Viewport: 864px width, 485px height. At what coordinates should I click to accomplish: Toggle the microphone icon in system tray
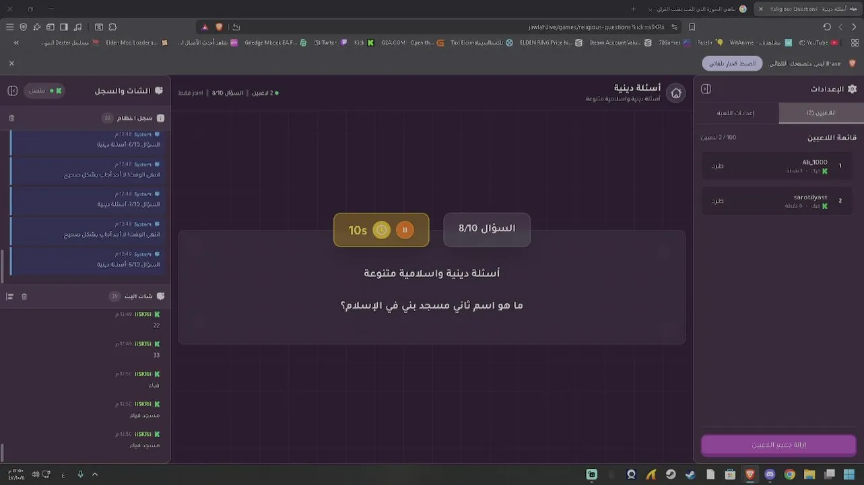pyautogui.click(x=80, y=474)
